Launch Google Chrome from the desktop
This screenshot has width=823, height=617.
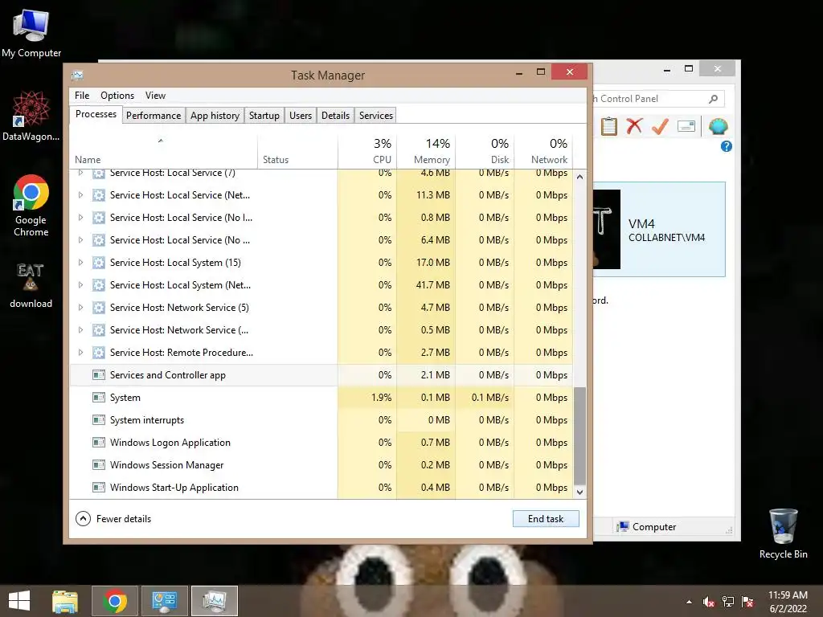[31, 206]
